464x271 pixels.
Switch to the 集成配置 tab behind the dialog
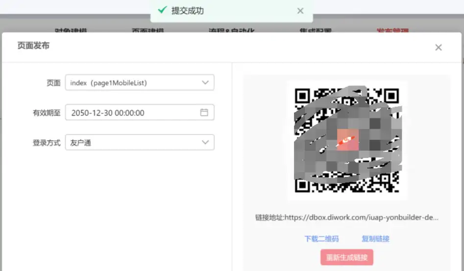[x=316, y=30]
